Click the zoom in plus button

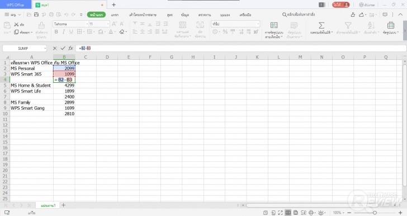[x=400, y=213]
